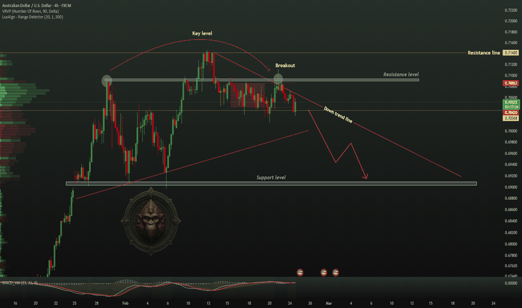This screenshot has width=522, height=308.
Task: Click the Breakout text label
Action: [x=285, y=66]
